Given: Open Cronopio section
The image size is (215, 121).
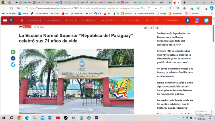Looking at the screenshot, I should (x=171, y=20).
